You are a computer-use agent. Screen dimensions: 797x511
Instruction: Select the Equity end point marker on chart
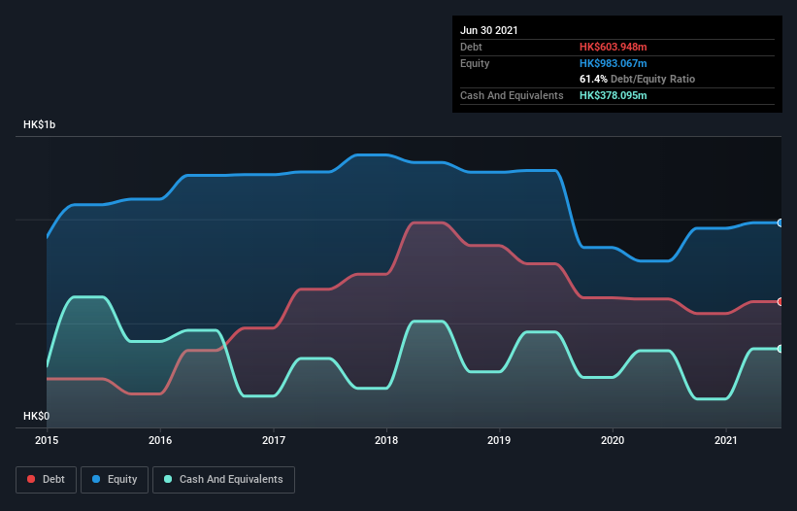[x=780, y=222]
